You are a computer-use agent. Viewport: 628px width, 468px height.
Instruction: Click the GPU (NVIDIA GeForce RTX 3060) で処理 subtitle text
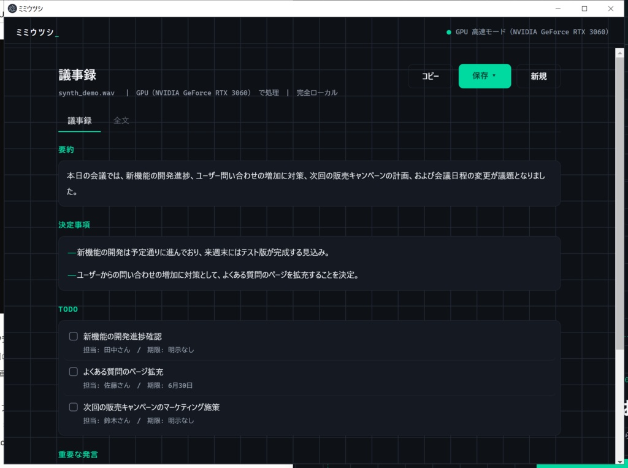tap(207, 93)
